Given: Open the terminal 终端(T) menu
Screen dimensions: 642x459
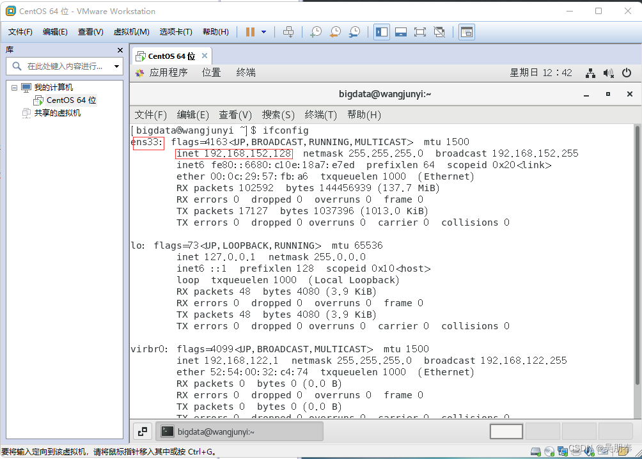Looking at the screenshot, I should point(320,114).
